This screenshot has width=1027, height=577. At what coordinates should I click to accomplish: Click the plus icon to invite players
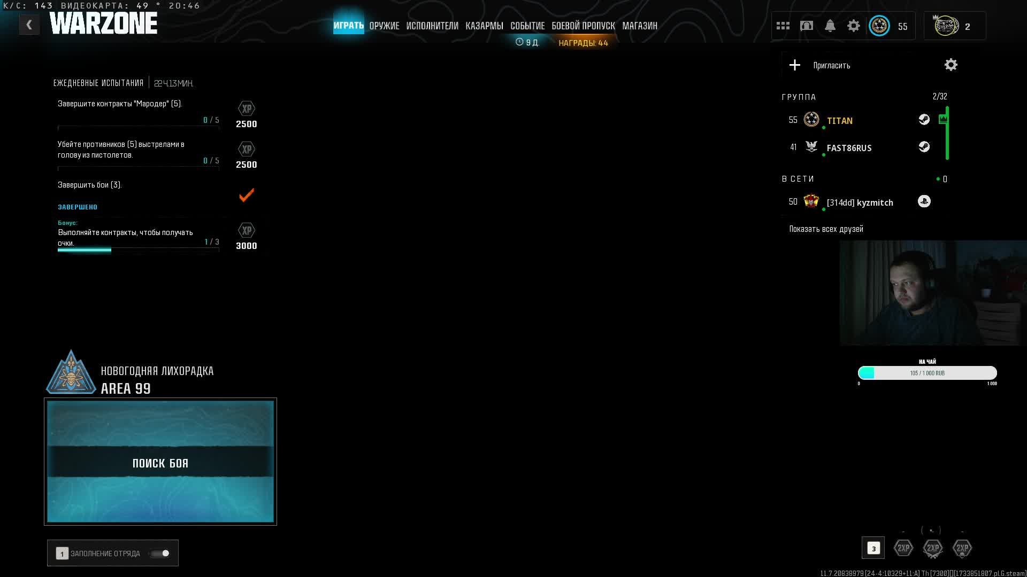pos(795,65)
